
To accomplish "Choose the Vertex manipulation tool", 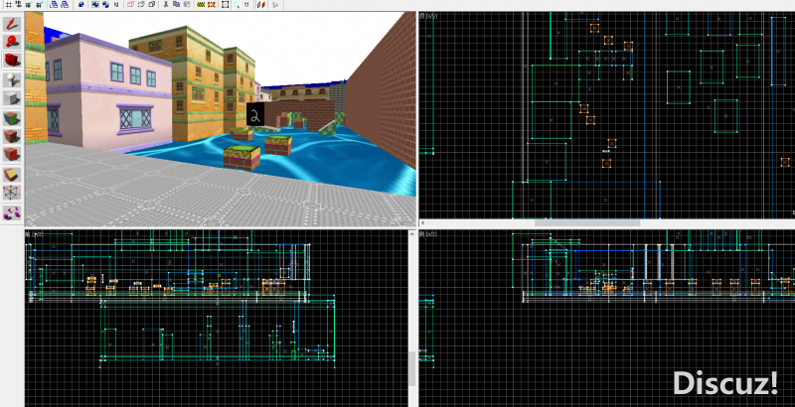I will 12,193.
